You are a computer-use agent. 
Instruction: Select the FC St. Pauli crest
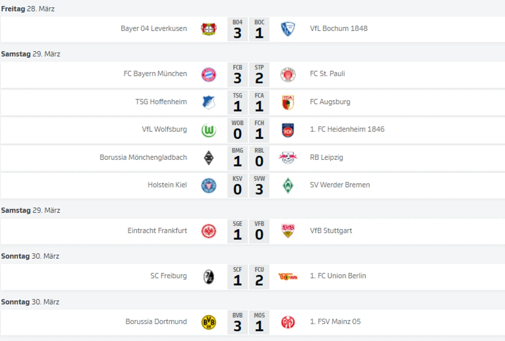(x=288, y=75)
